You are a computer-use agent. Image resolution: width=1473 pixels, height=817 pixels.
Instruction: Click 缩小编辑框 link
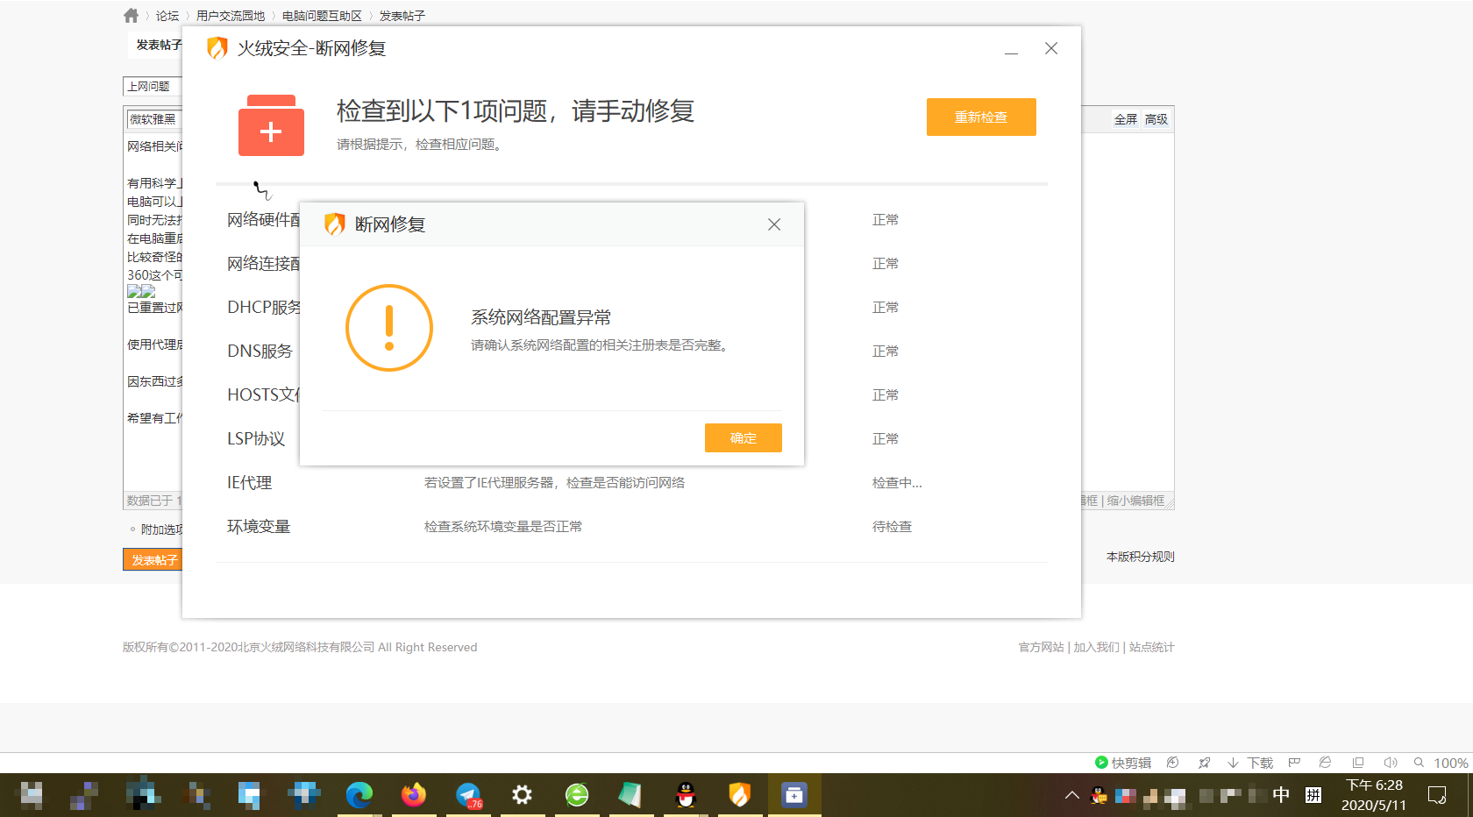(x=1135, y=501)
